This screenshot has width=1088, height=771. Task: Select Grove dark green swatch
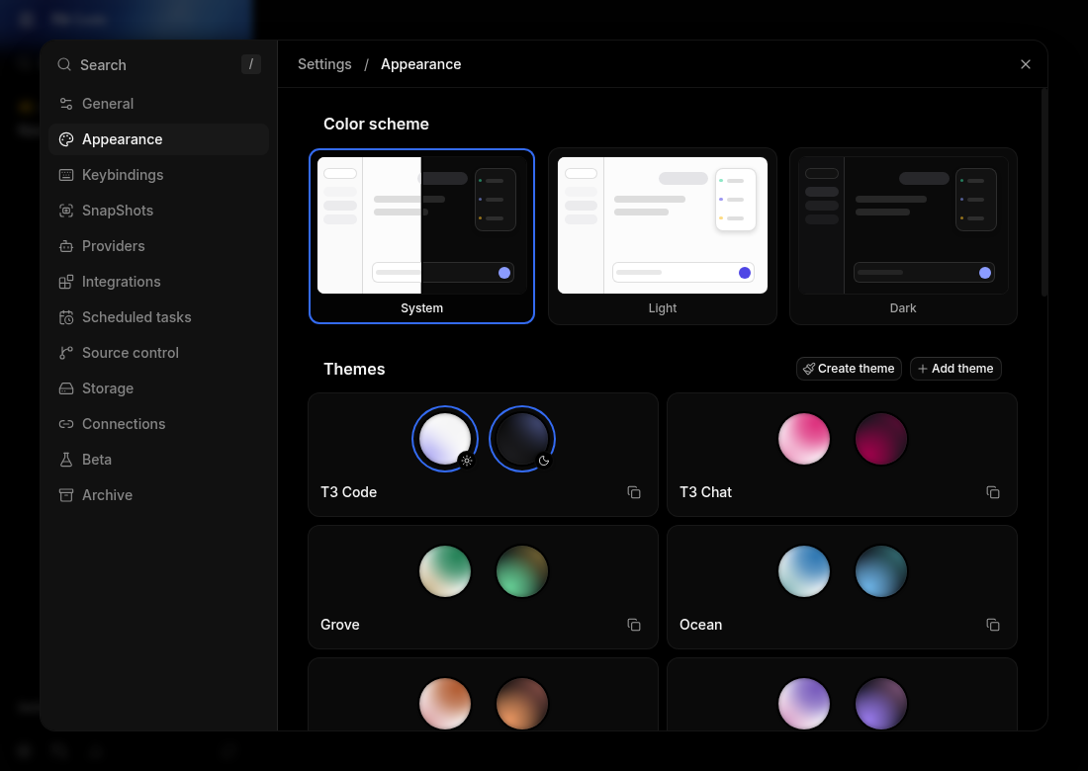tap(522, 571)
